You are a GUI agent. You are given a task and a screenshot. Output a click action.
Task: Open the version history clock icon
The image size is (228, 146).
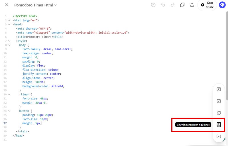(x=153, y=5)
